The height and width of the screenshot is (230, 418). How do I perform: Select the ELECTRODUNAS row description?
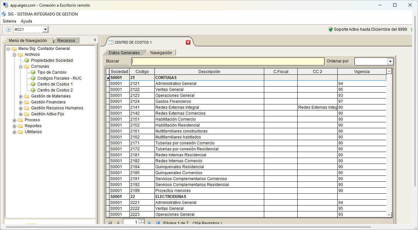point(209,197)
